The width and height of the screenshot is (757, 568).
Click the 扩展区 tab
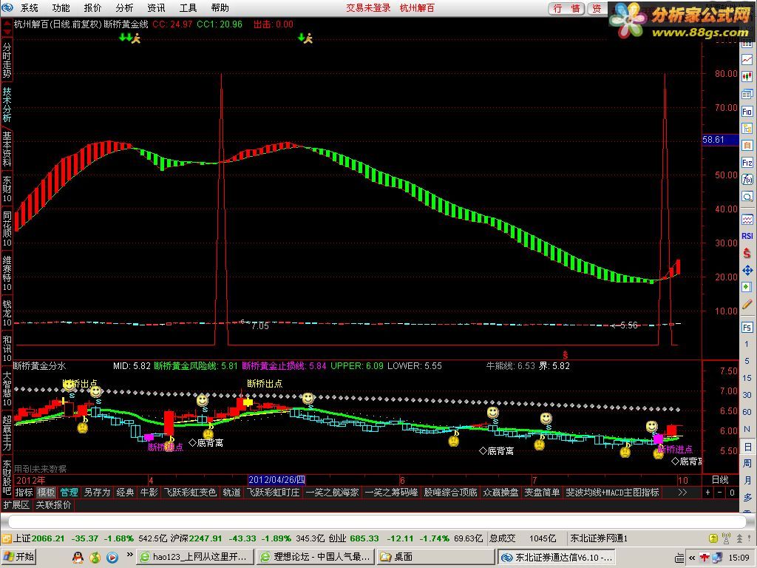click(16, 504)
